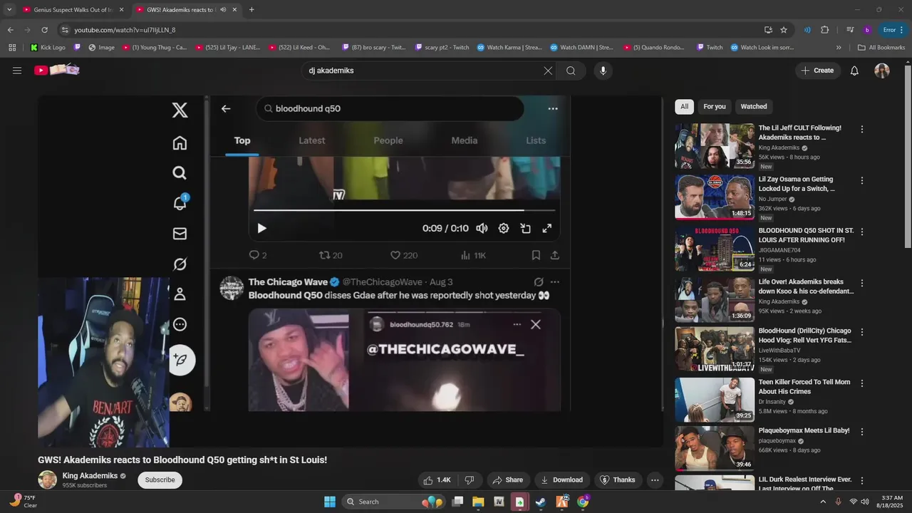This screenshot has height=513, width=912.
Task: Open the scary pt2 - Twitch bookmark
Action: (441, 48)
